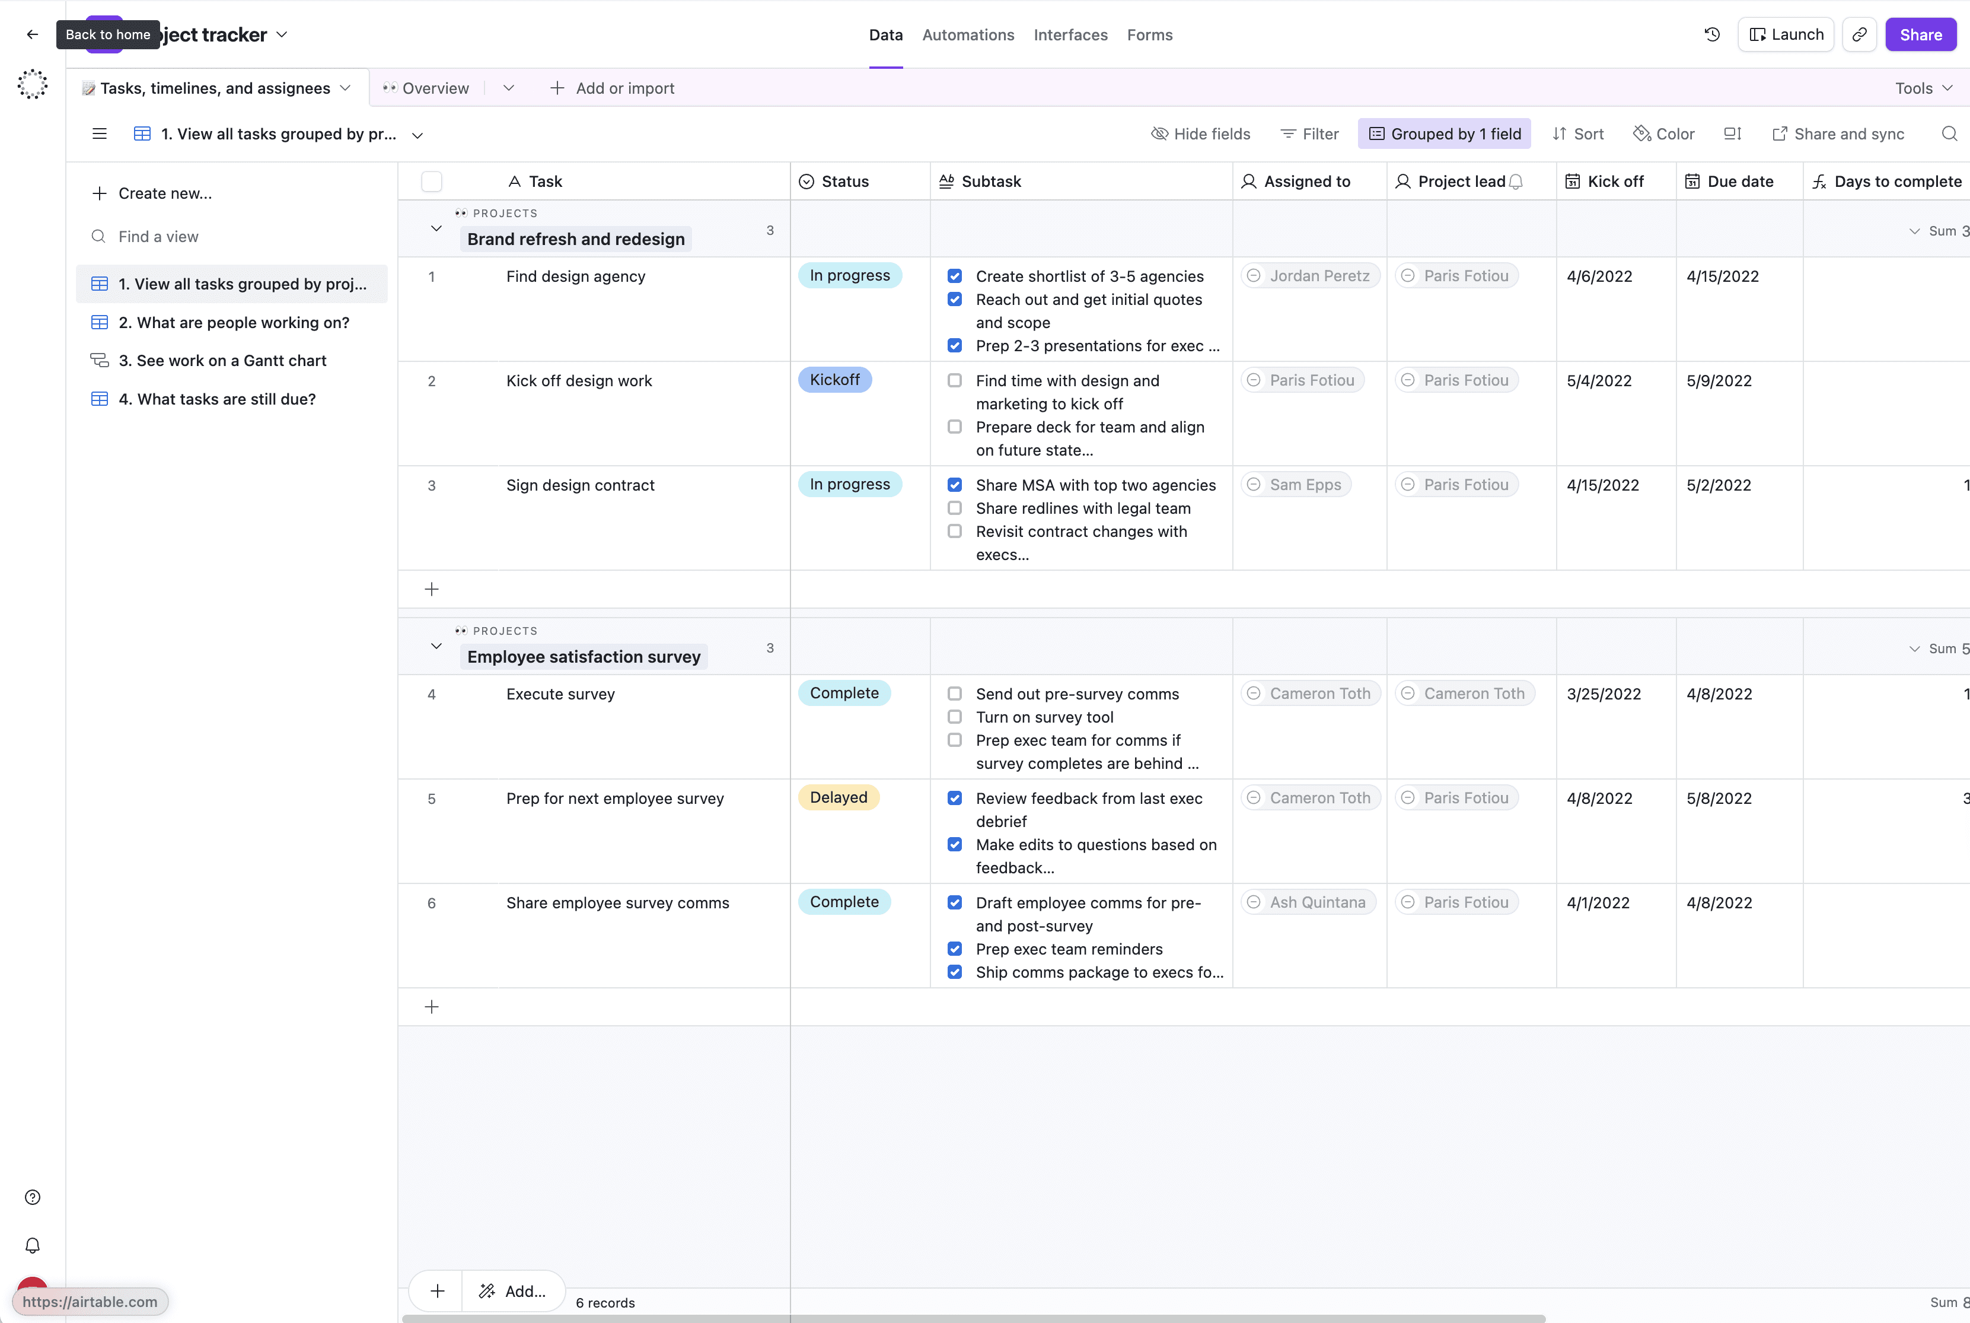Click the back arrow to home
This screenshot has height=1323, width=1970.
pos(33,34)
